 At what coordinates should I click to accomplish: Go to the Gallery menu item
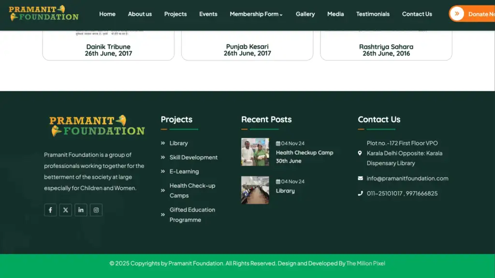305,14
